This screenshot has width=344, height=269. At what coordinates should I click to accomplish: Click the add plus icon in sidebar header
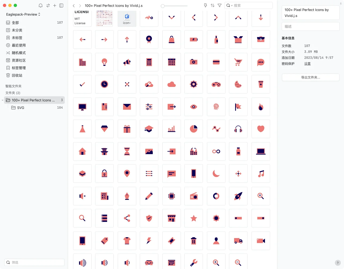click(55, 6)
